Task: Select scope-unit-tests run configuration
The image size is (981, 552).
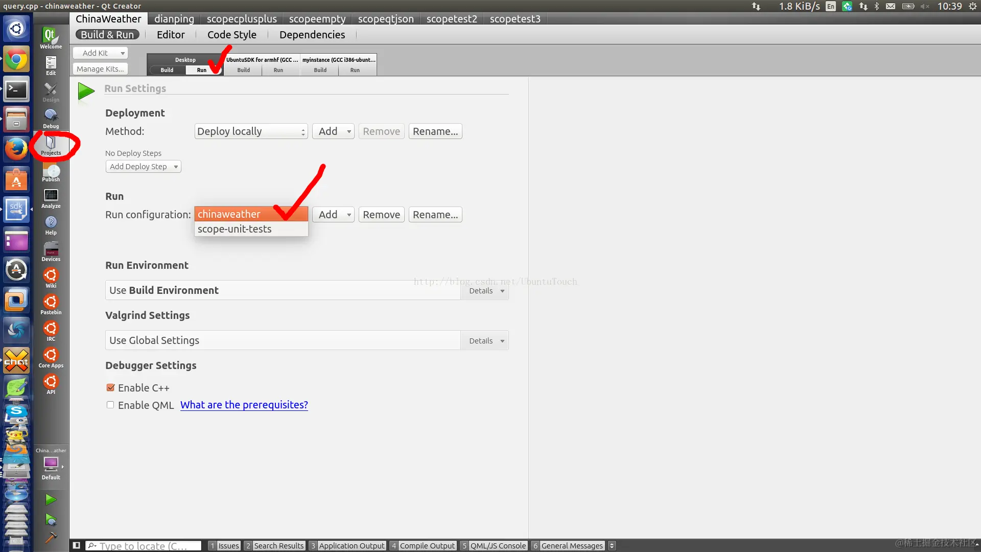Action: click(x=235, y=229)
